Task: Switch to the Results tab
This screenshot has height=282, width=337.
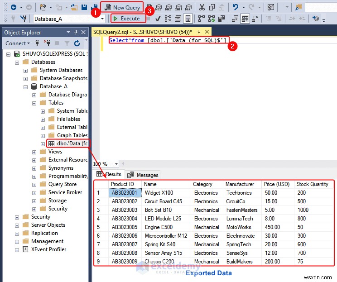Action: [x=109, y=174]
